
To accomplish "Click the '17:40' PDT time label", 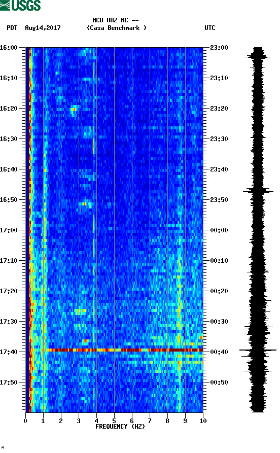I will (9, 352).
